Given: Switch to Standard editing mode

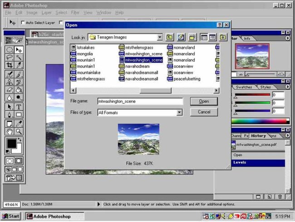Looking at the screenshot, I should (x=10, y=161).
